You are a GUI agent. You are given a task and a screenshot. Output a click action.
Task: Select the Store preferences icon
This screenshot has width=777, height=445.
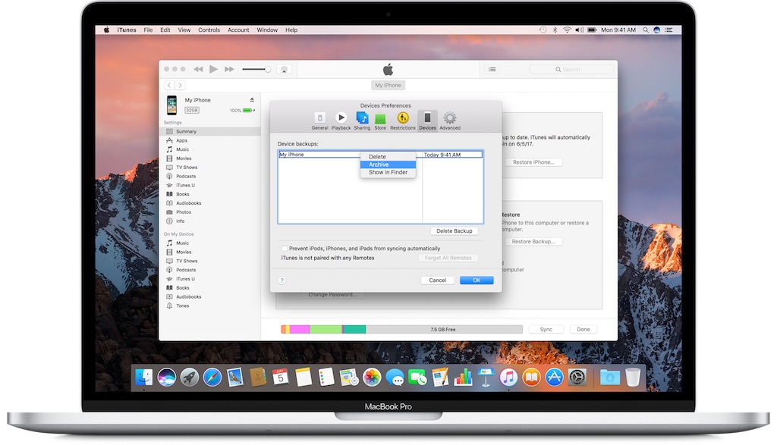click(x=380, y=118)
